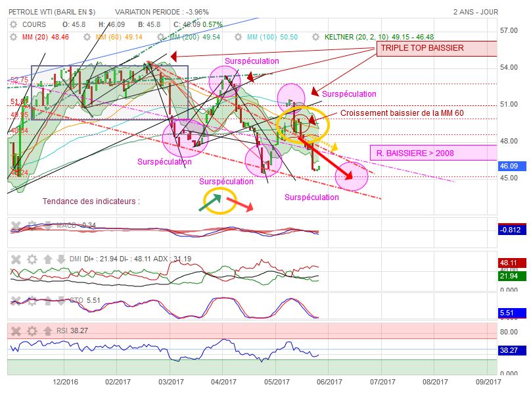This screenshot has height=393, width=531.
Task: Select the KELTNER (20, 2, 10) legend label
Action: [x=379, y=37]
